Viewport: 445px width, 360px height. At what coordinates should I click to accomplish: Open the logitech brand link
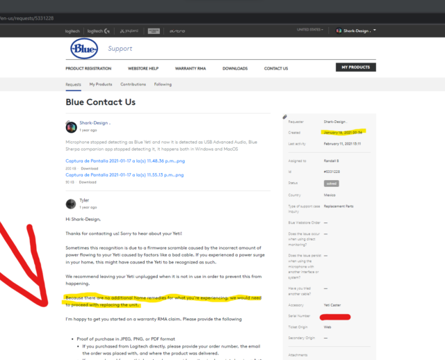tap(72, 31)
